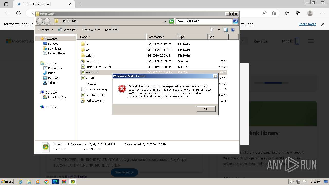Open Desktop in the navigation pane
Image resolution: width=329 pixels, height=185 pixels.
click(53, 44)
